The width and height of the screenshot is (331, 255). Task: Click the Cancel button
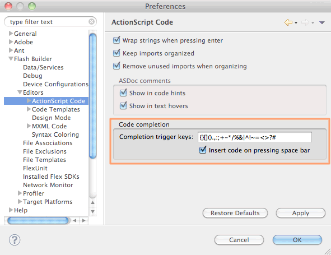(x=239, y=240)
